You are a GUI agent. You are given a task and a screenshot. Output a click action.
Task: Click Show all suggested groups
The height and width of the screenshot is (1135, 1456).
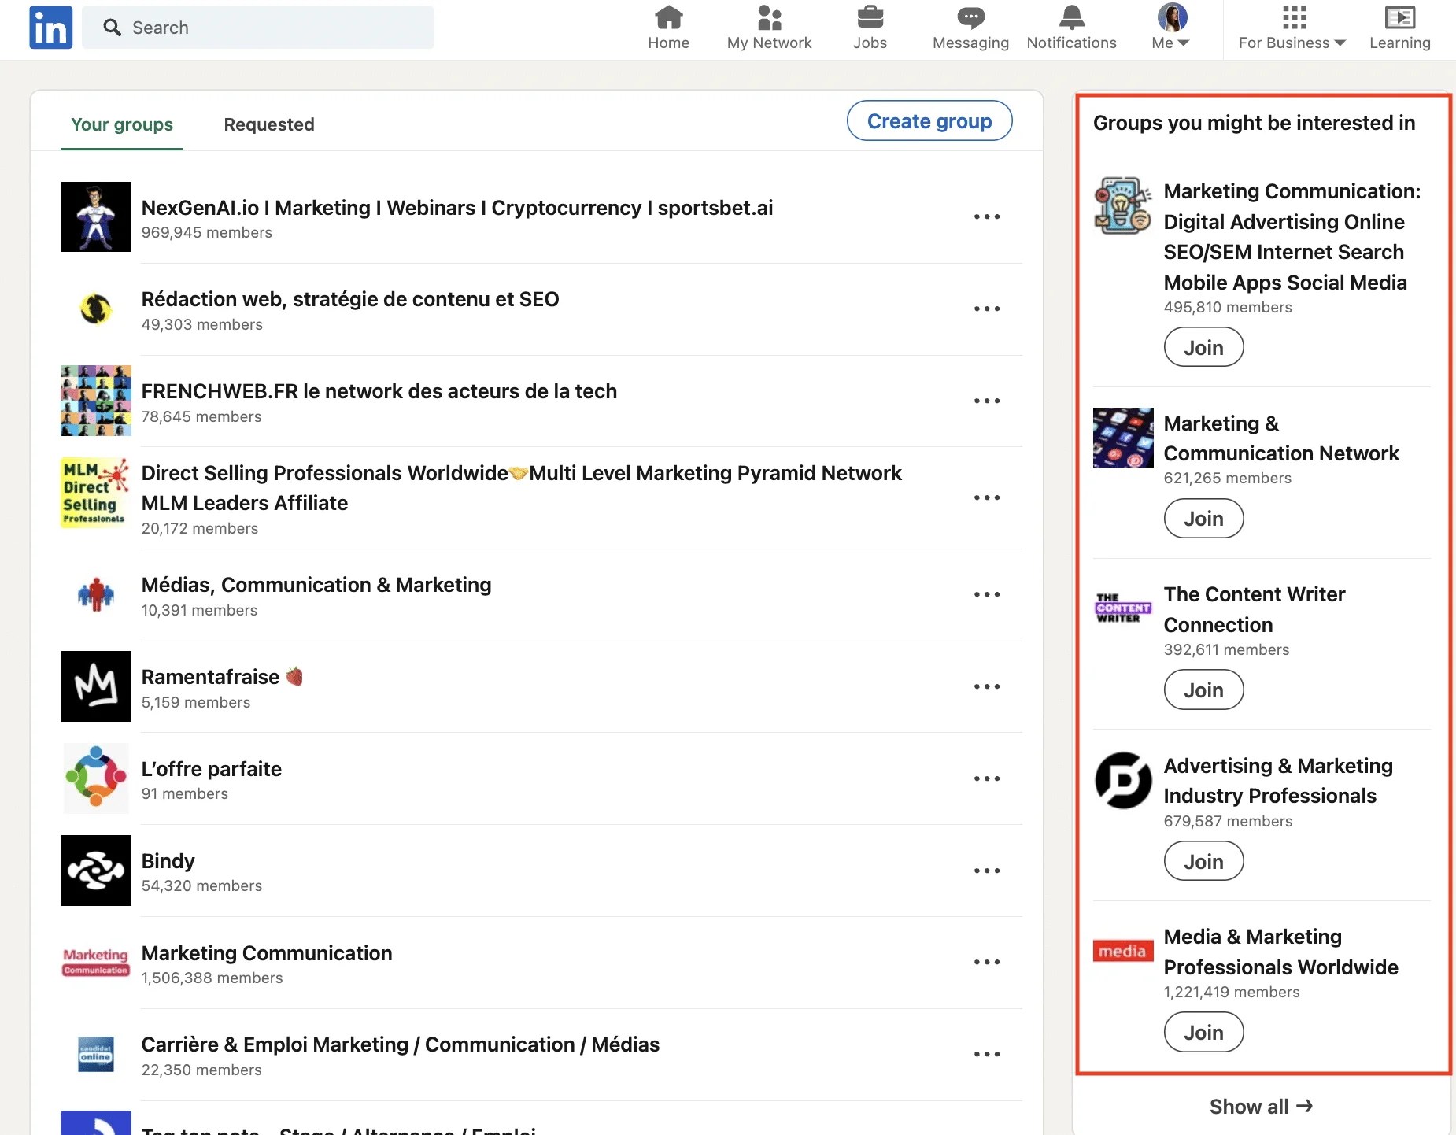(1261, 1106)
